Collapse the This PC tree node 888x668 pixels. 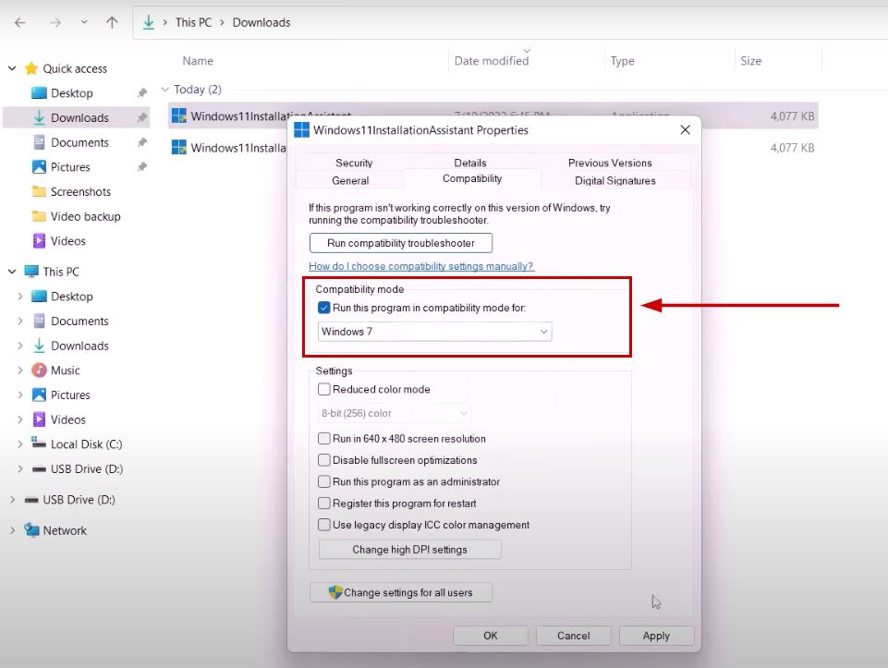[x=12, y=272]
